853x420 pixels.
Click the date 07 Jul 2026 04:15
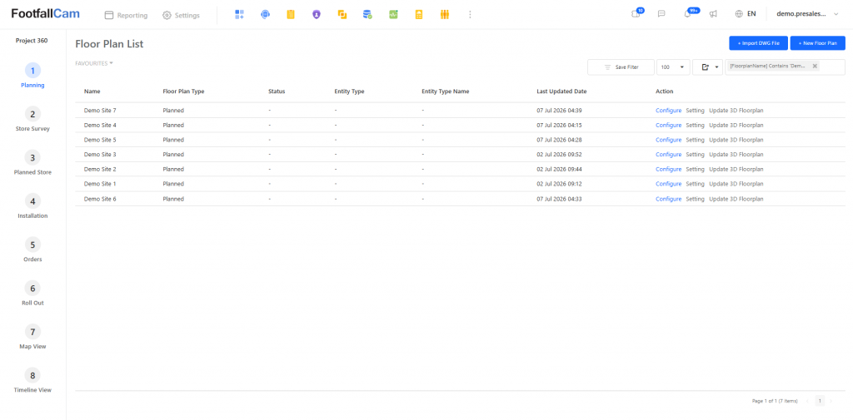click(x=559, y=125)
